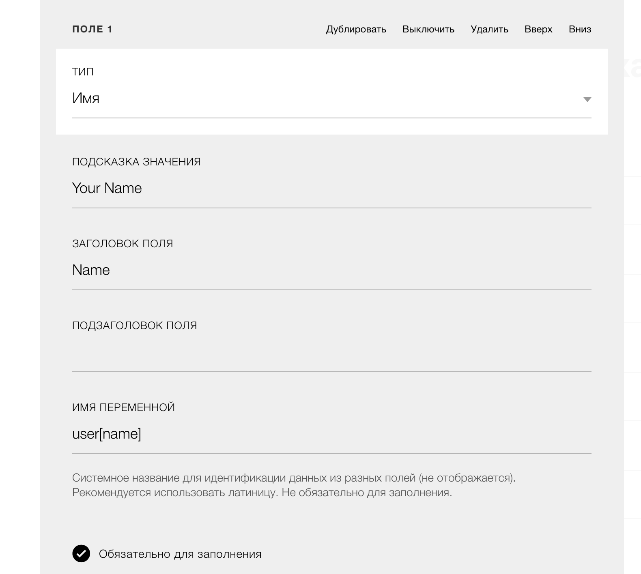Focus the "Your Name" placeholder hint input
641x574 pixels.
tap(331, 188)
